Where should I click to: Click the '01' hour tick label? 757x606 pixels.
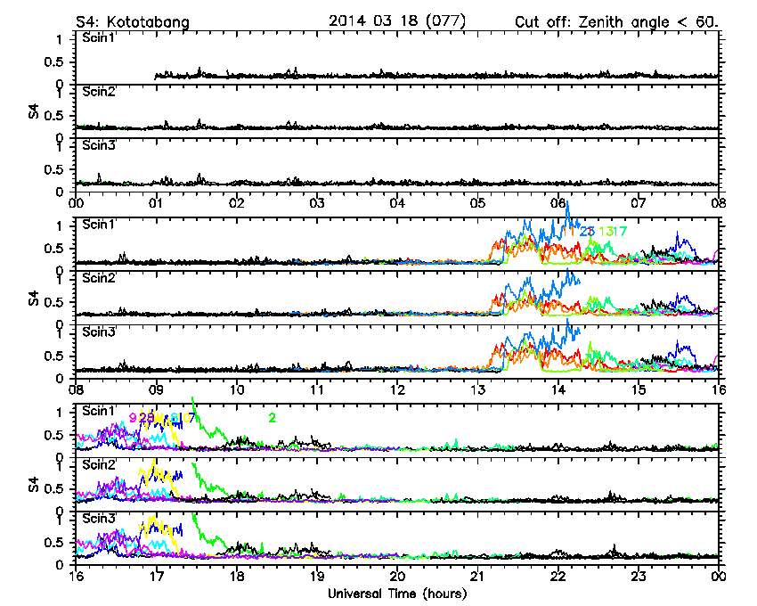pyautogui.click(x=156, y=203)
